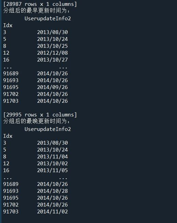The image size is (177, 223).
Task: Click the date 2014/11/02 beside Idx 91703
Action: [x=52, y=212]
